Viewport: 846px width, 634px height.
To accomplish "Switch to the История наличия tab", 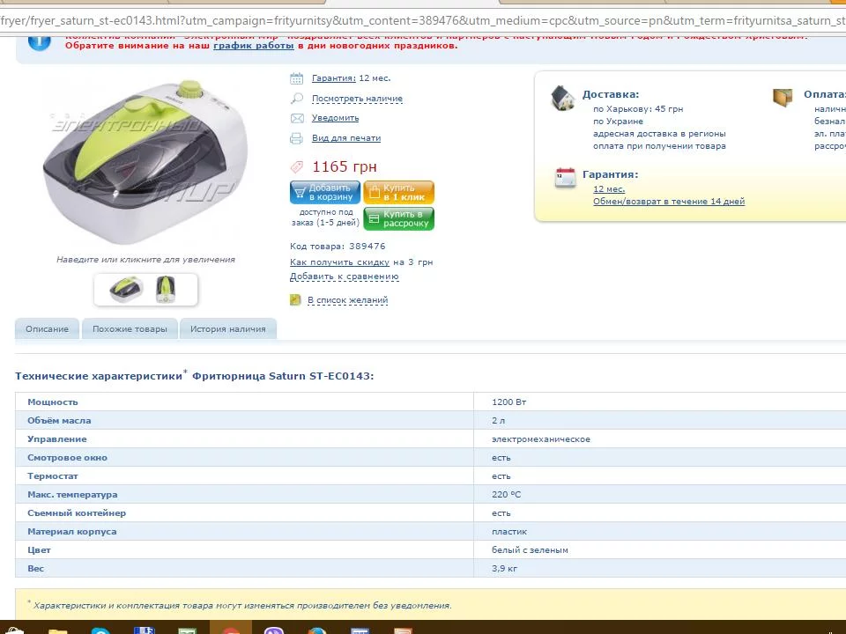I will click(227, 328).
